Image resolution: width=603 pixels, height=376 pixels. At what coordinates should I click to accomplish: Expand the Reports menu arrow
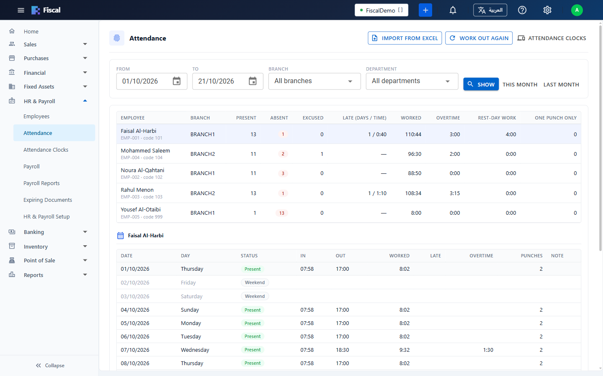(x=85, y=275)
